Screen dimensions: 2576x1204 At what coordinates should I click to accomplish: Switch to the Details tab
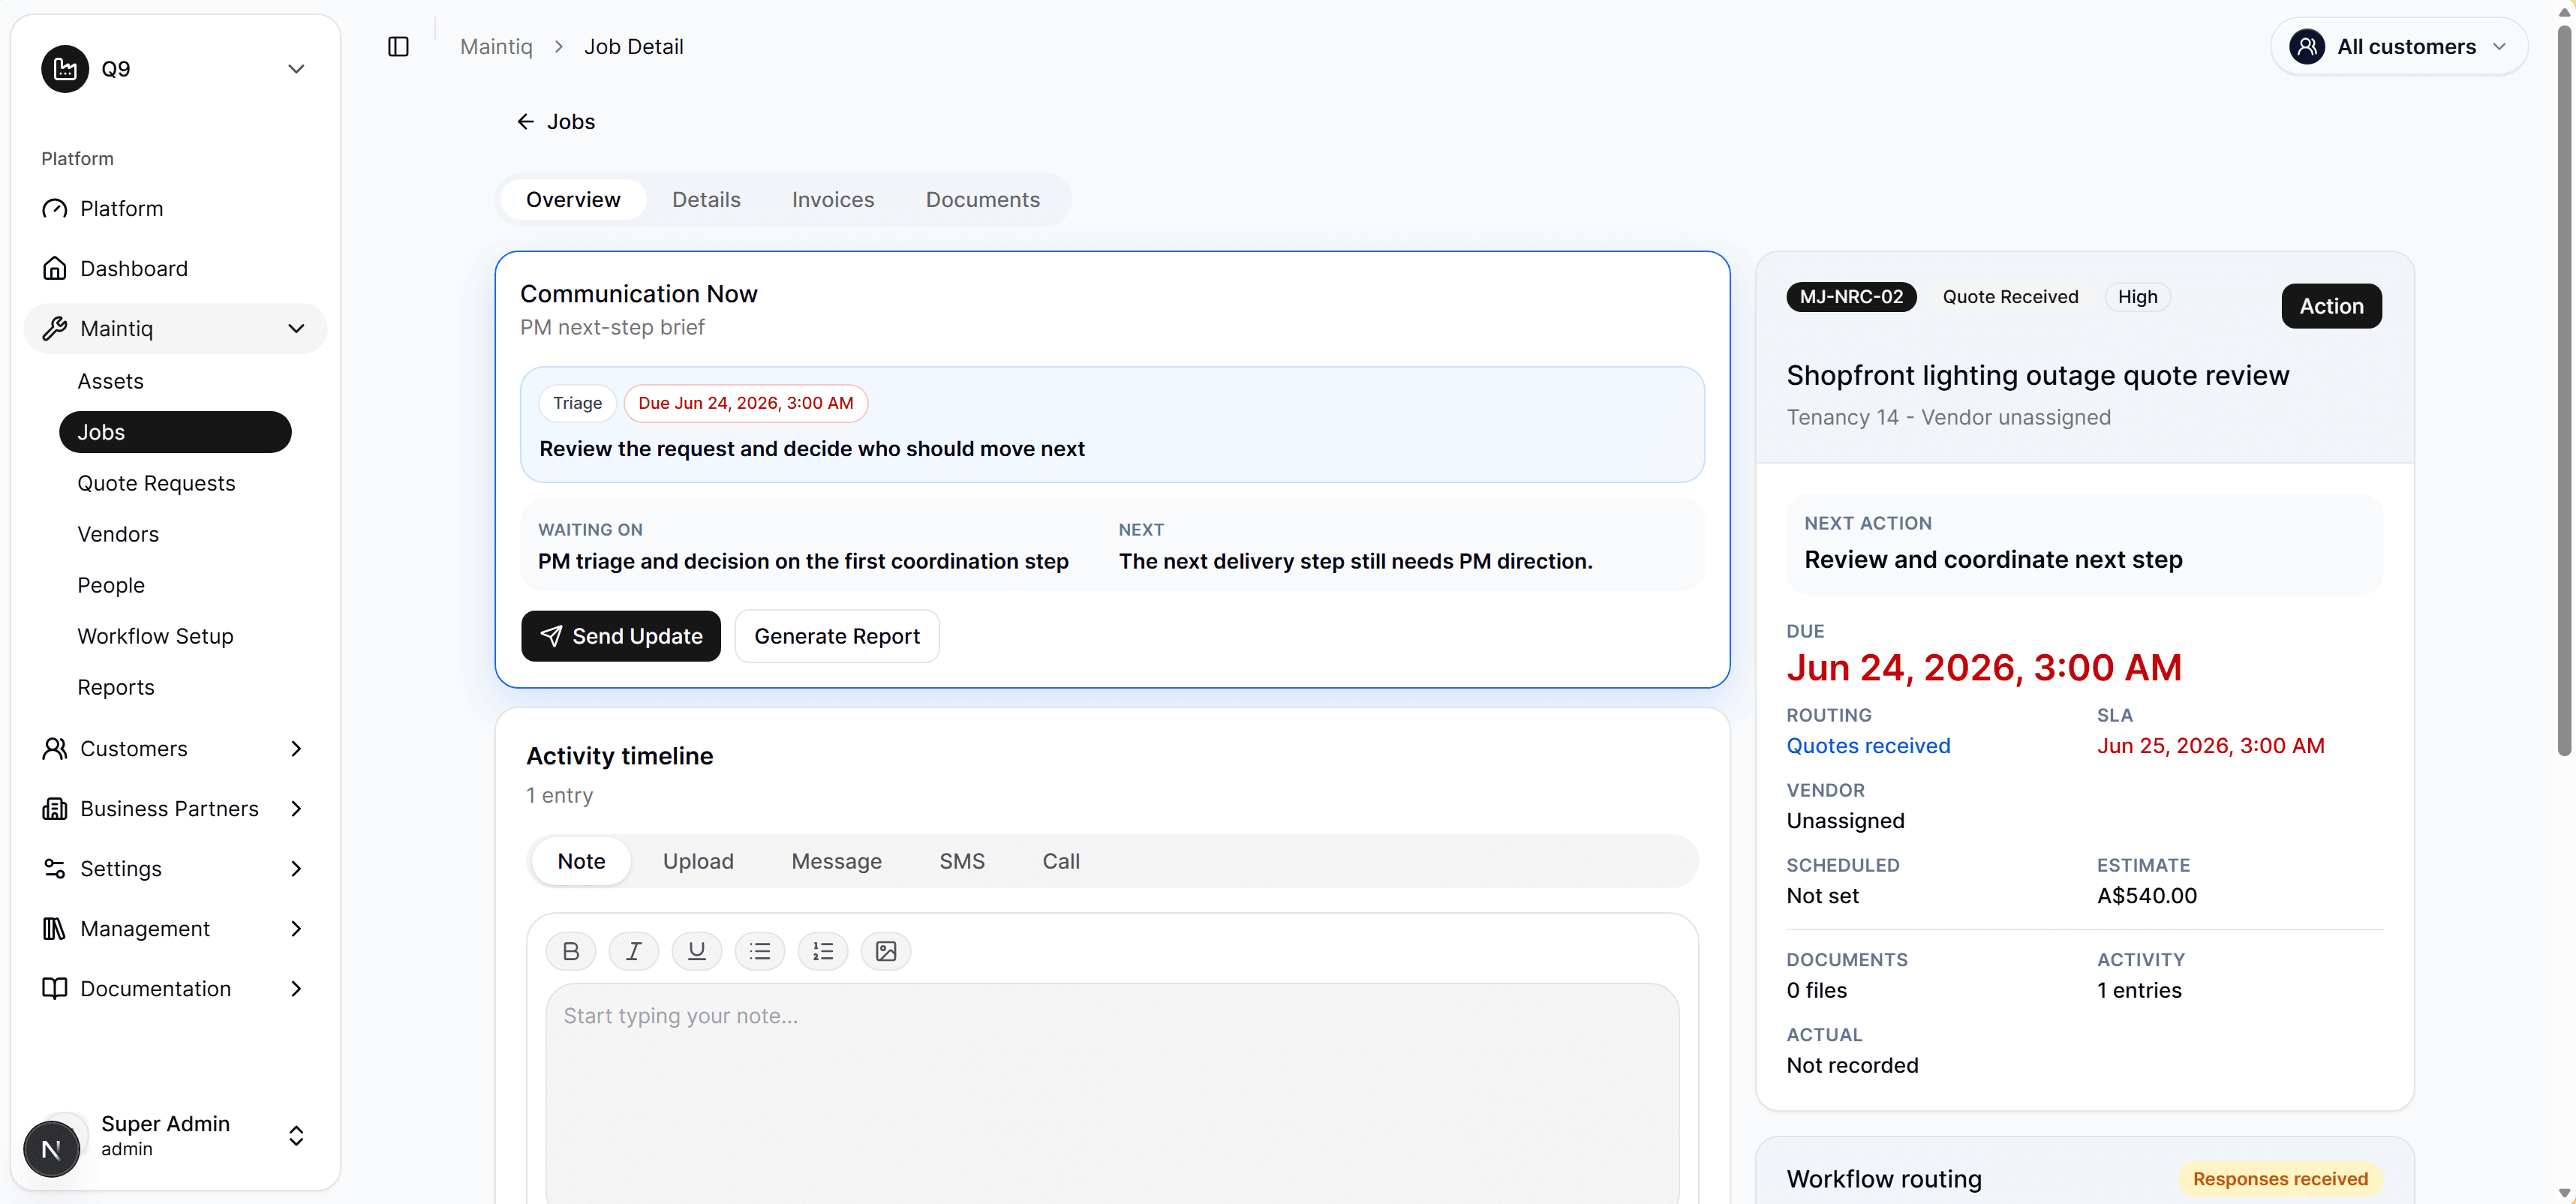coord(706,200)
